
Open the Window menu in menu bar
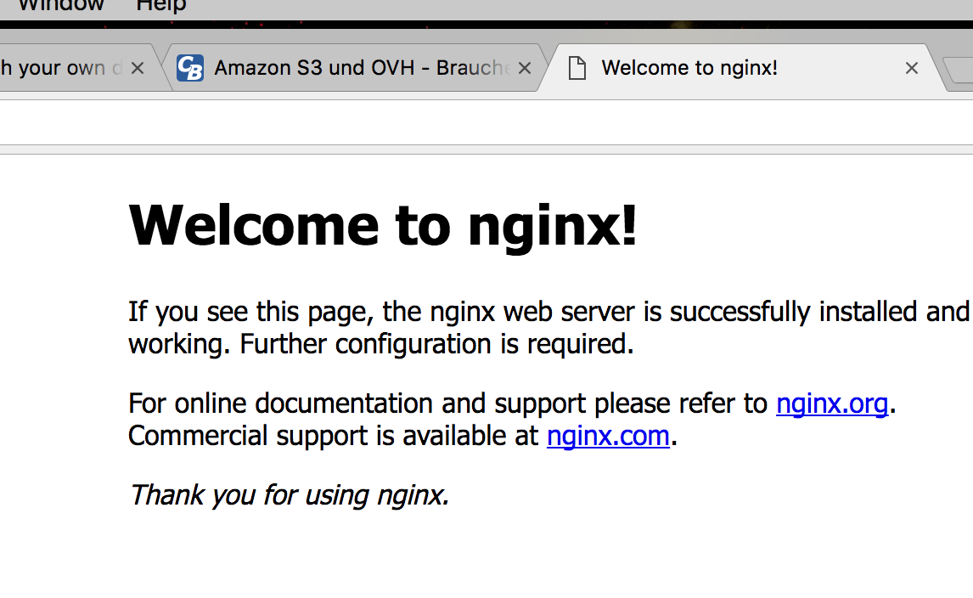tap(61, 6)
